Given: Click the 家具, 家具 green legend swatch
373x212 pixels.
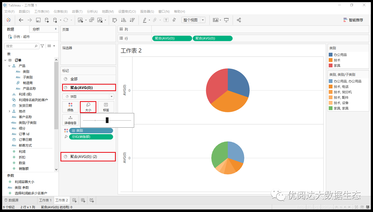Looking at the screenshot, I should click(331, 108).
